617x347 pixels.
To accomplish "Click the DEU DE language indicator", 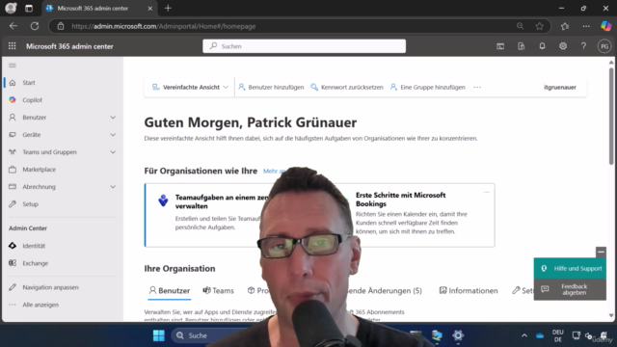I will [558, 335].
